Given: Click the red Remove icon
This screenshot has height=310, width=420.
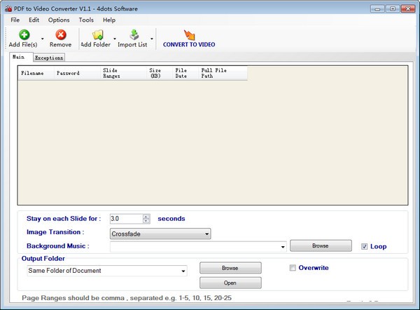Looking at the screenshot, I should 60,34.
